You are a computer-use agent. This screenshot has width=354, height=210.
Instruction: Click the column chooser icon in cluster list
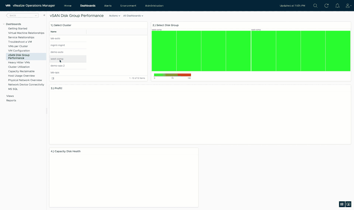[x=53, y=78]
